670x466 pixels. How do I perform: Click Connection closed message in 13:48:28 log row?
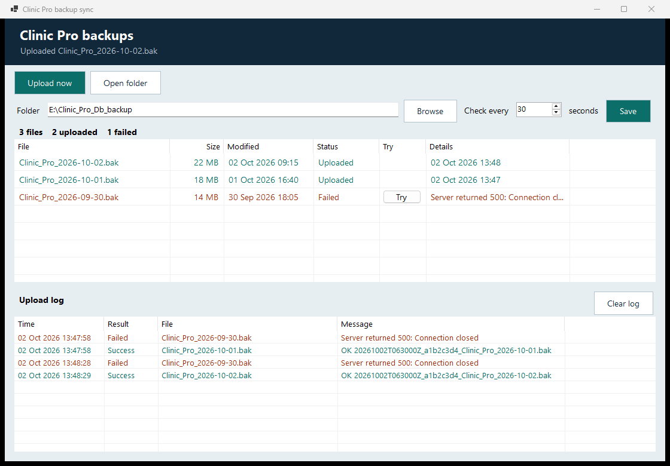410,363
